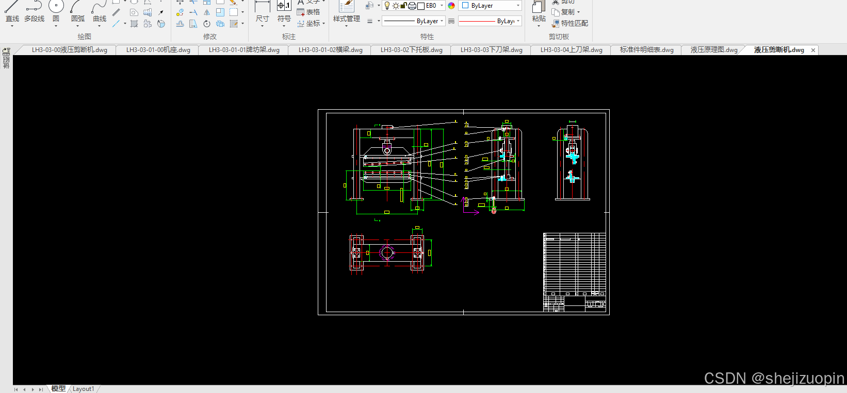Open the red lineweight ByLayer dropdown
847x393 pixels.
(x=518, y=21)
